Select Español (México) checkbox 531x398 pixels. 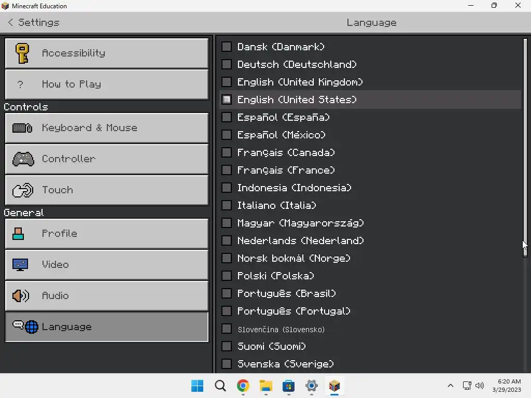click(x=227, y=135)
